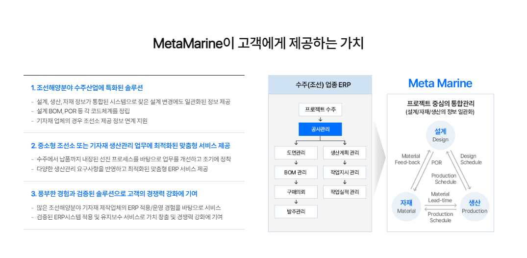Image resolution: width=527 pixels, height=258 pixels.
Task: Select the 도면관리 flowchart box
Action: 296,153
